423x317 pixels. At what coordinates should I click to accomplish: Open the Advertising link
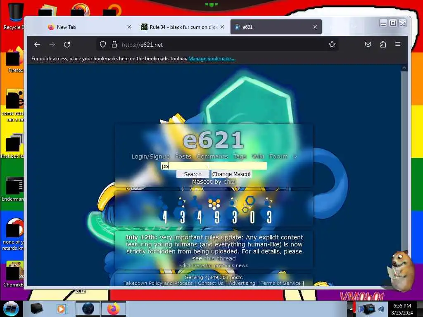[242, 283]
